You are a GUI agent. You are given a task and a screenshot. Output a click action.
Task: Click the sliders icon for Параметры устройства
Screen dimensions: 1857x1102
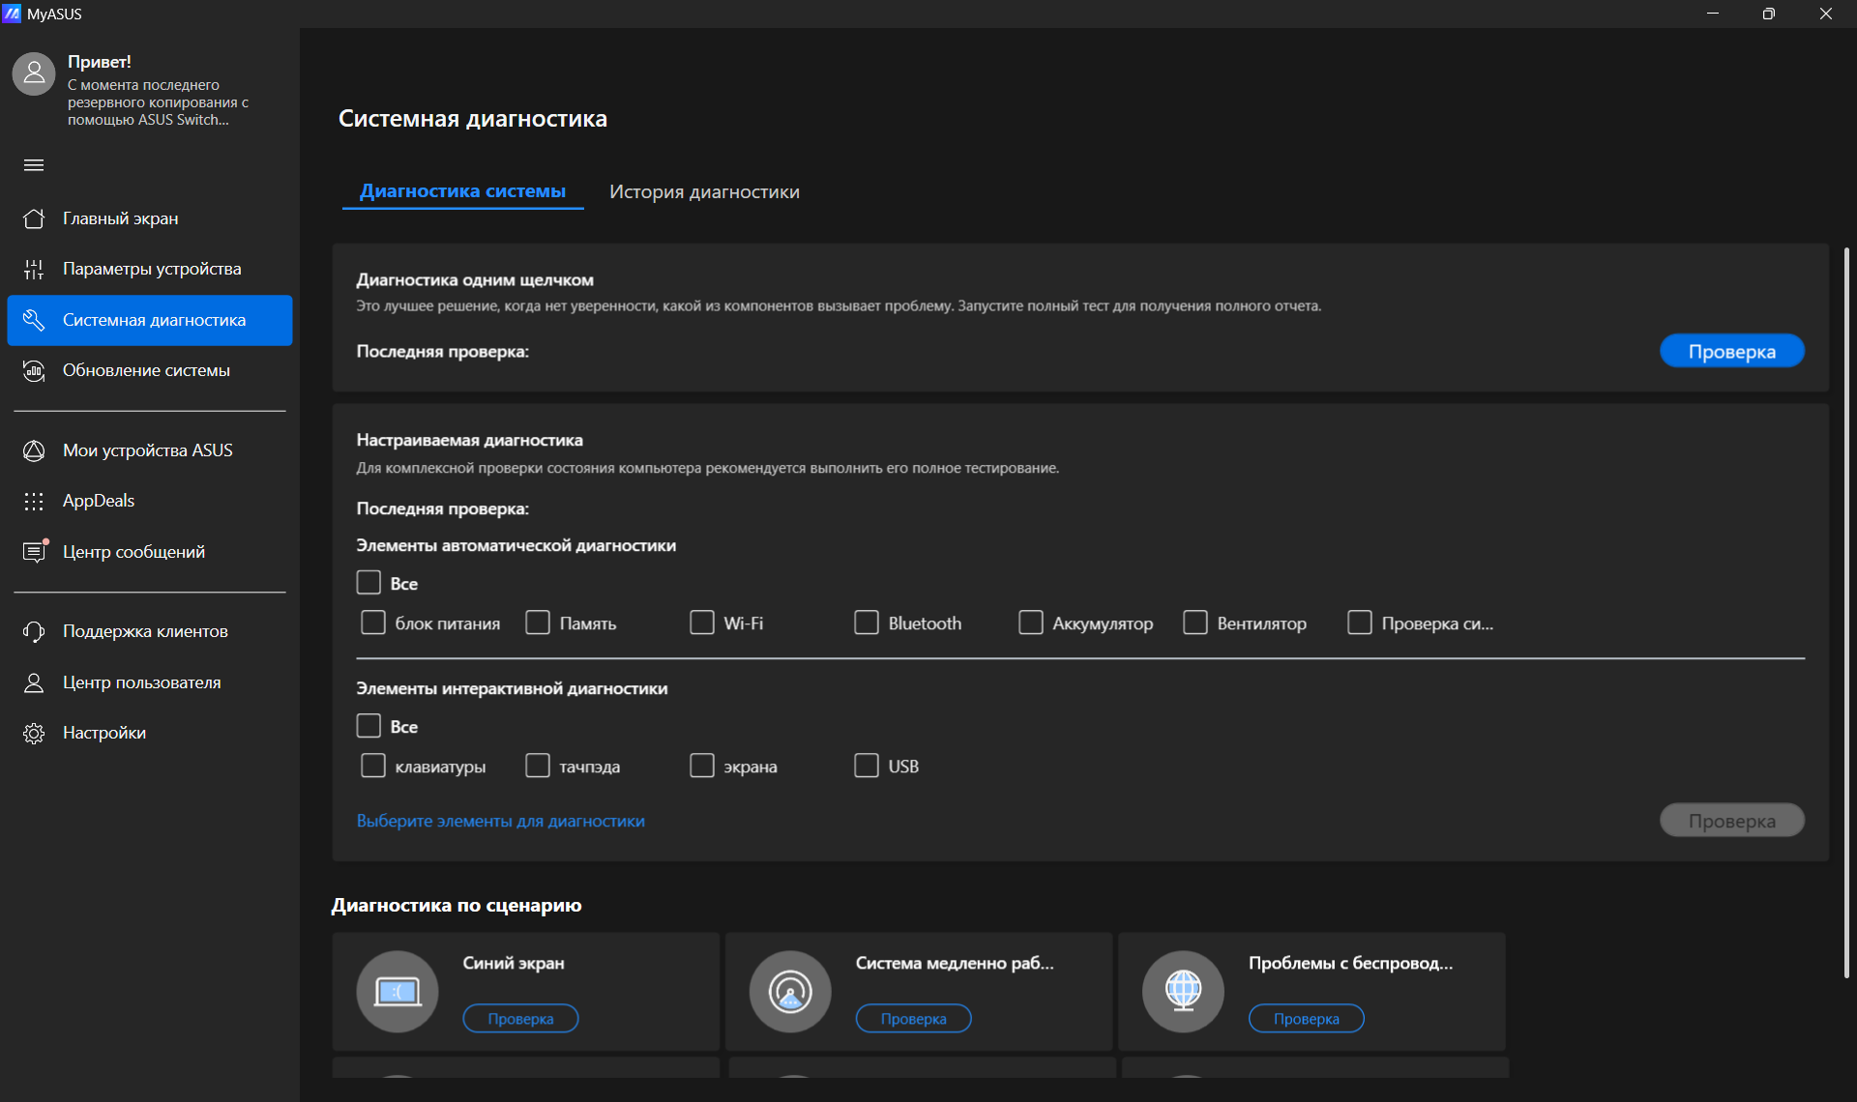(34, 269)
